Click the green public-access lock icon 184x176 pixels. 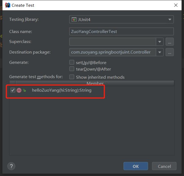point(24,90)
